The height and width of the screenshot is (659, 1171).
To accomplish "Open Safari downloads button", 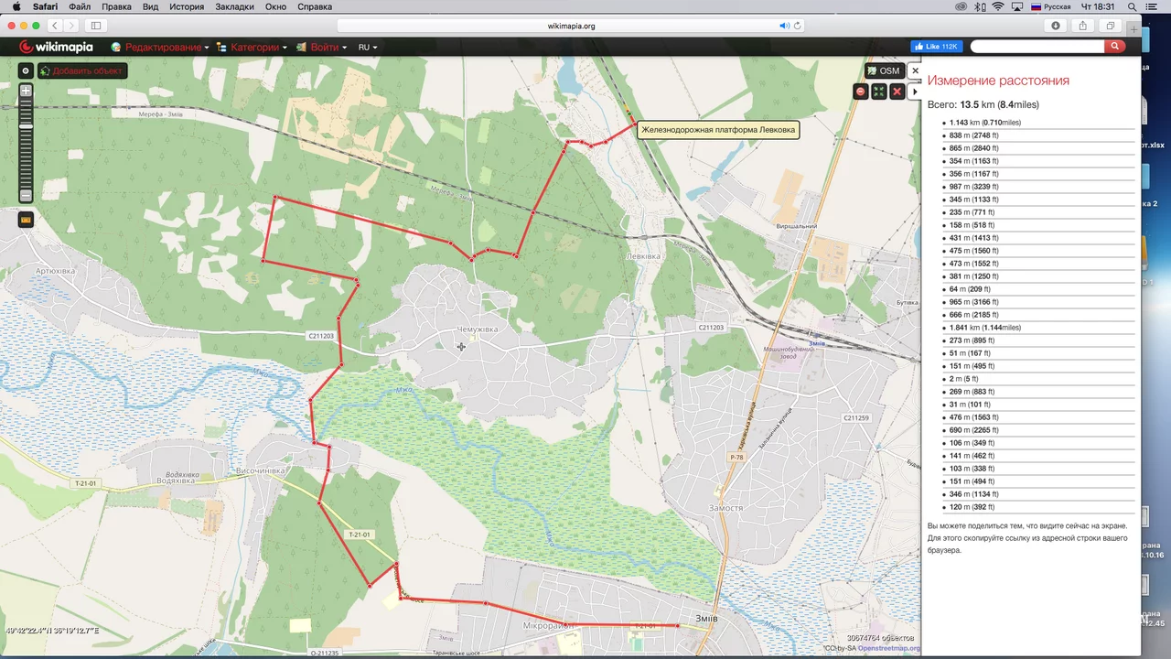I will pos(1056,26).
